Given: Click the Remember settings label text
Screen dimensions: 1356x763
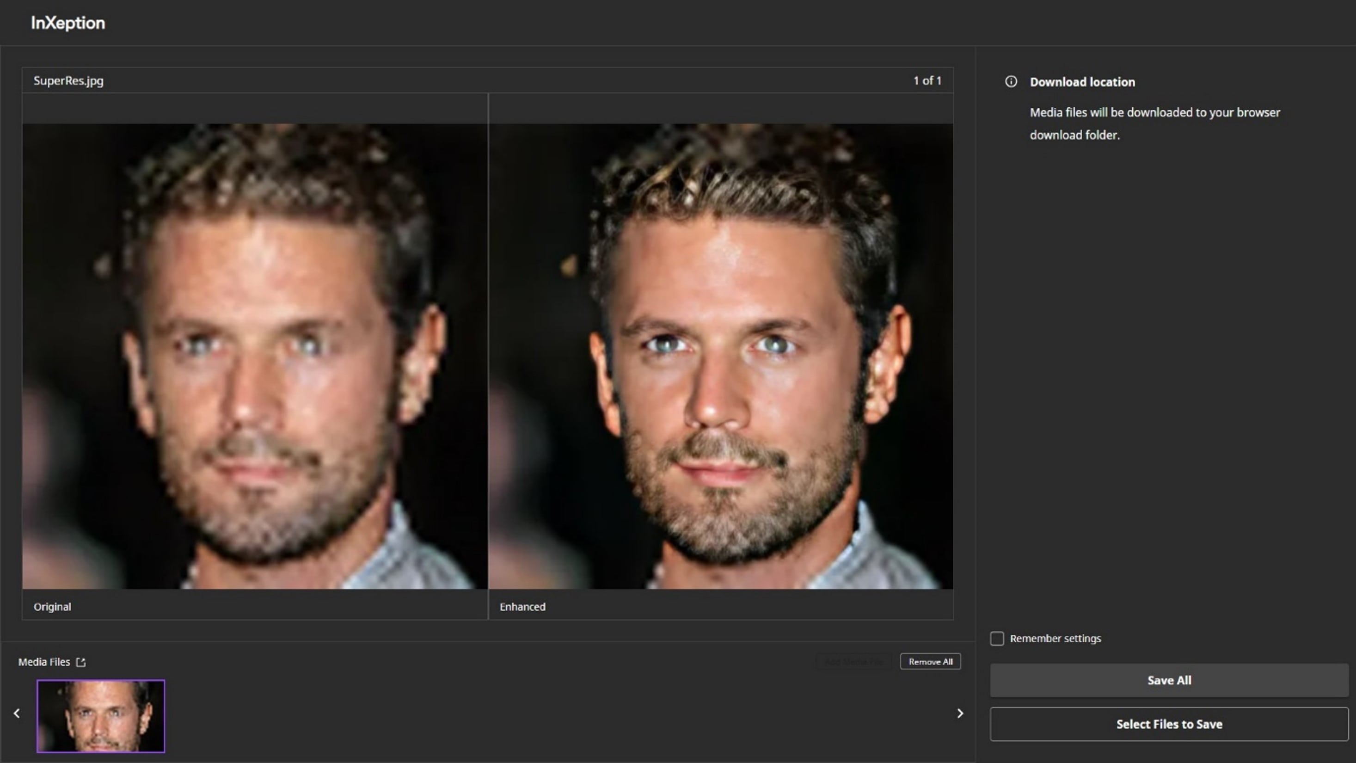Looking at the screenshot, I should [x=1055, y=638].
